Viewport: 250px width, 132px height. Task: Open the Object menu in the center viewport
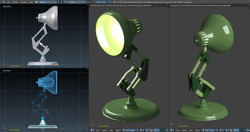118,130
